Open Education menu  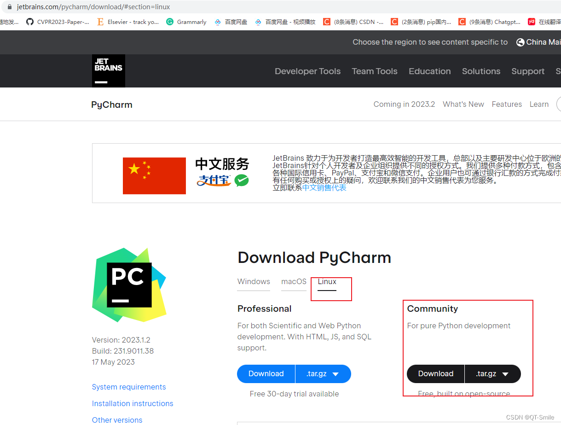coord(430,71)
